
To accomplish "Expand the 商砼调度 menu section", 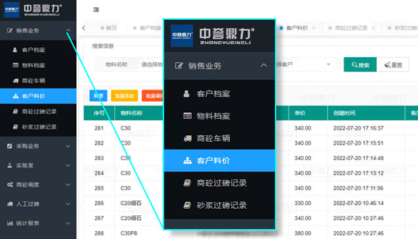I will 38,185.
